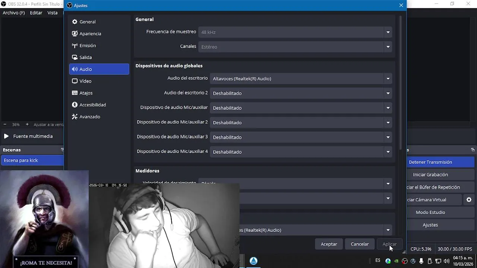This screenshot has width=477, height=268.
Task: Zoom out the OBS preview with minus
Action: [x=5, y=124]
